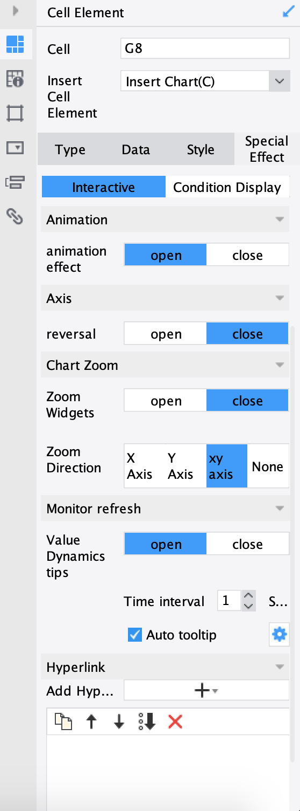Open the conditional attributes sidebar icon
The image size is (300, 811).
click(15, 182)
